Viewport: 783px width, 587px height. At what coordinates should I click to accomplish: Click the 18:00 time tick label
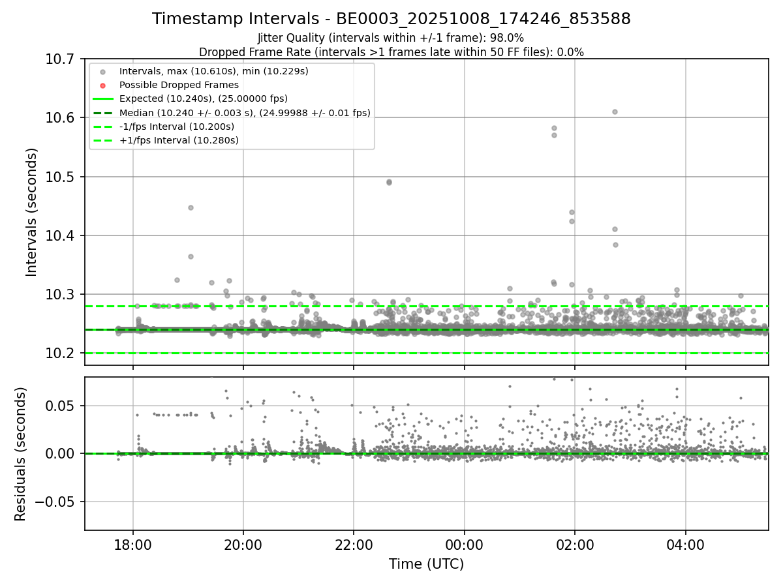133,544
